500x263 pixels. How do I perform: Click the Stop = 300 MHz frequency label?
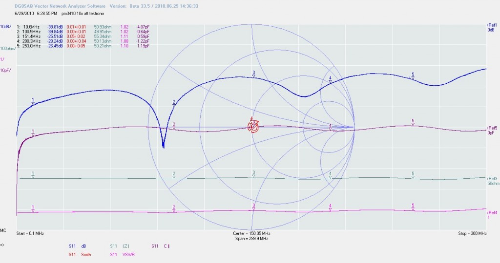point(472,234)
